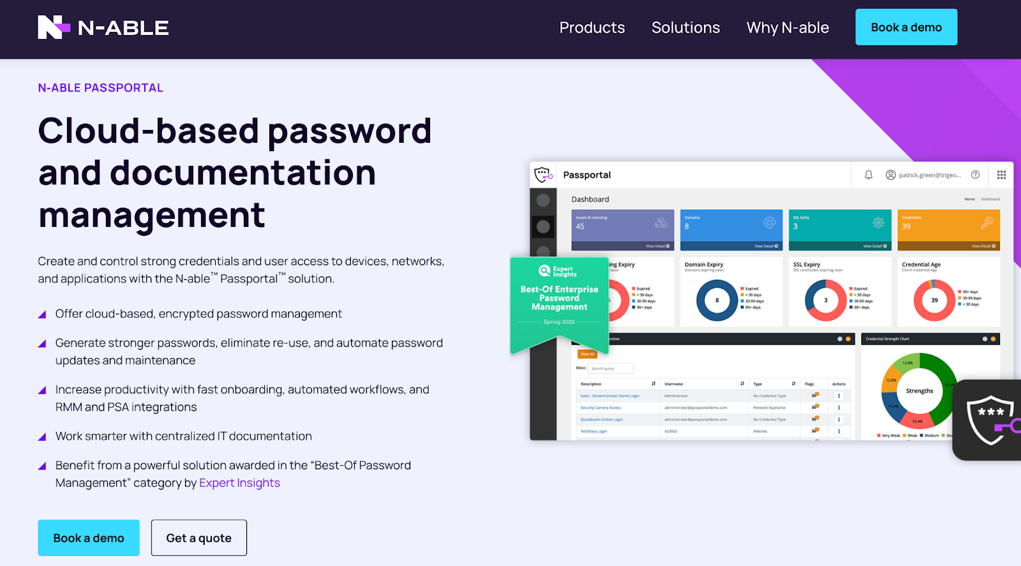Click the N-ABLE PASSPORTAL heading label
The height and width of the screenshot is (566, 1021).
100,88
